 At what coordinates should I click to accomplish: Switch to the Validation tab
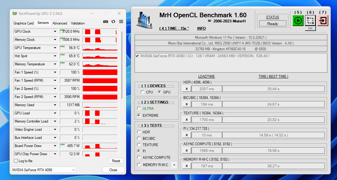click(x=78, y=23)
